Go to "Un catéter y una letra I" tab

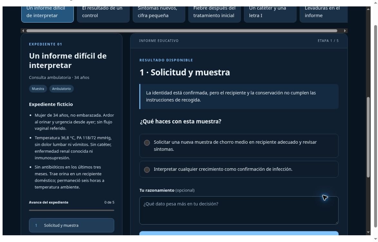(270, 14)
